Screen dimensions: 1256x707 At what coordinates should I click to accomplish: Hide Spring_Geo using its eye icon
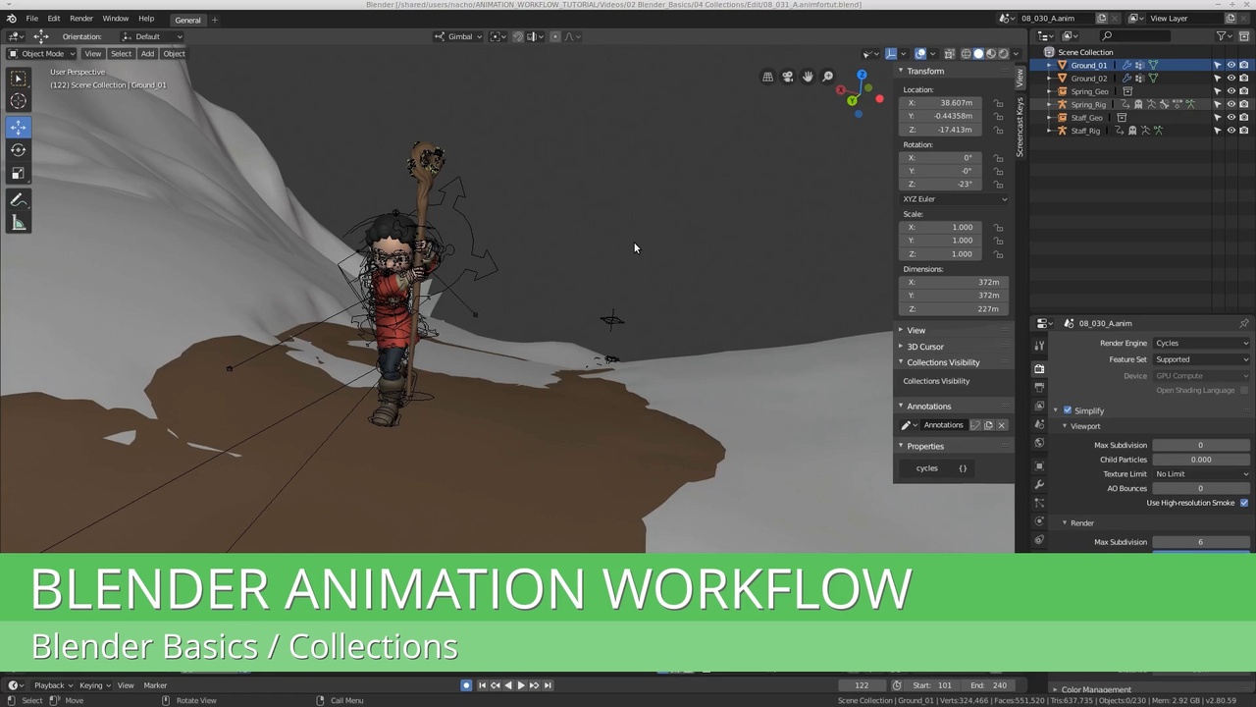pos(1230,91)
